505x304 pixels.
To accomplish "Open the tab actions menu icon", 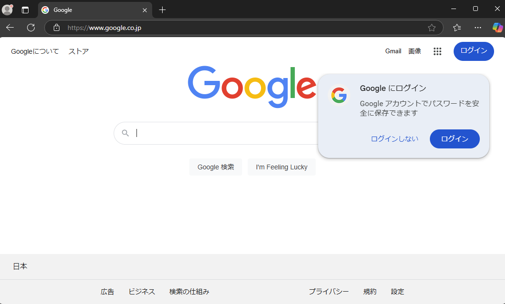I will click(x=25, y=10).
